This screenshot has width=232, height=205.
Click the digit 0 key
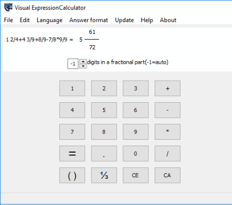tap(136, 154)
